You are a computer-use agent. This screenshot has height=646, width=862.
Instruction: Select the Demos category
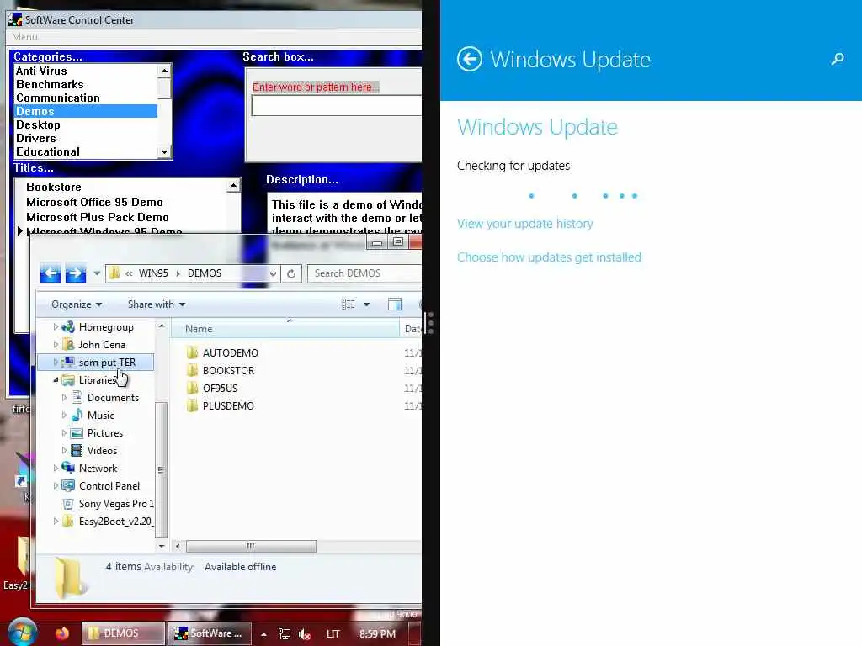point(86,111)
